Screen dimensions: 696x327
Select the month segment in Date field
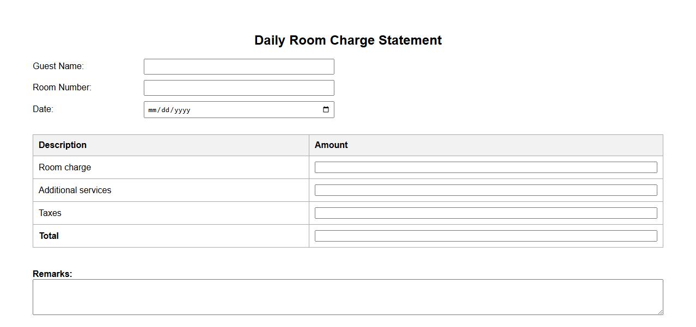coord(152,110)
